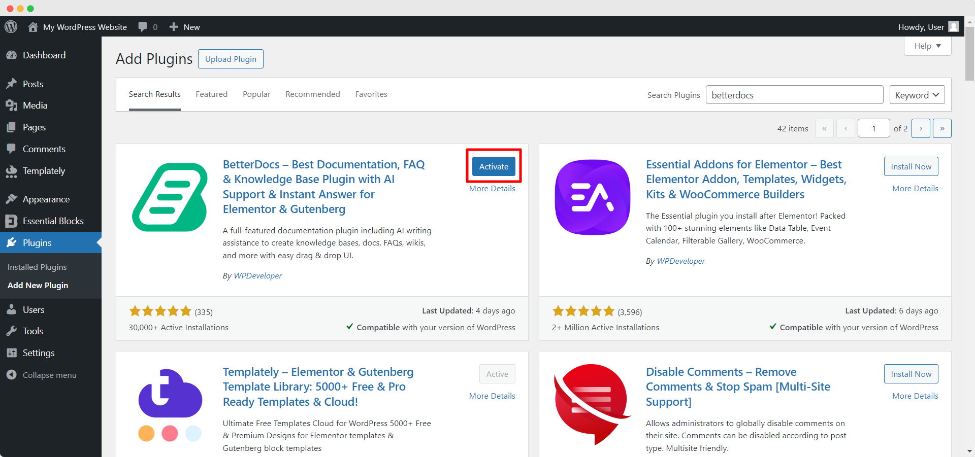Collapse the admin sidebar menu

pyautogui.click(x=12, y=375)
